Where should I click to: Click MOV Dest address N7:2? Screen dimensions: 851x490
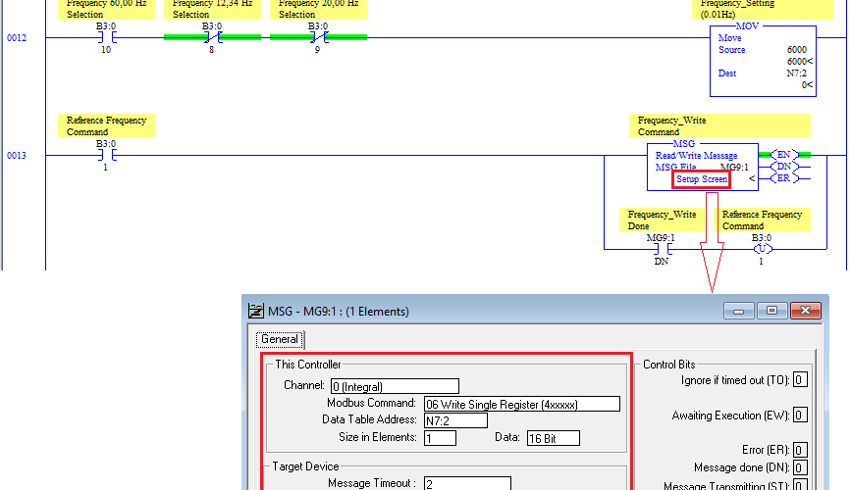[x=797, y=73]
